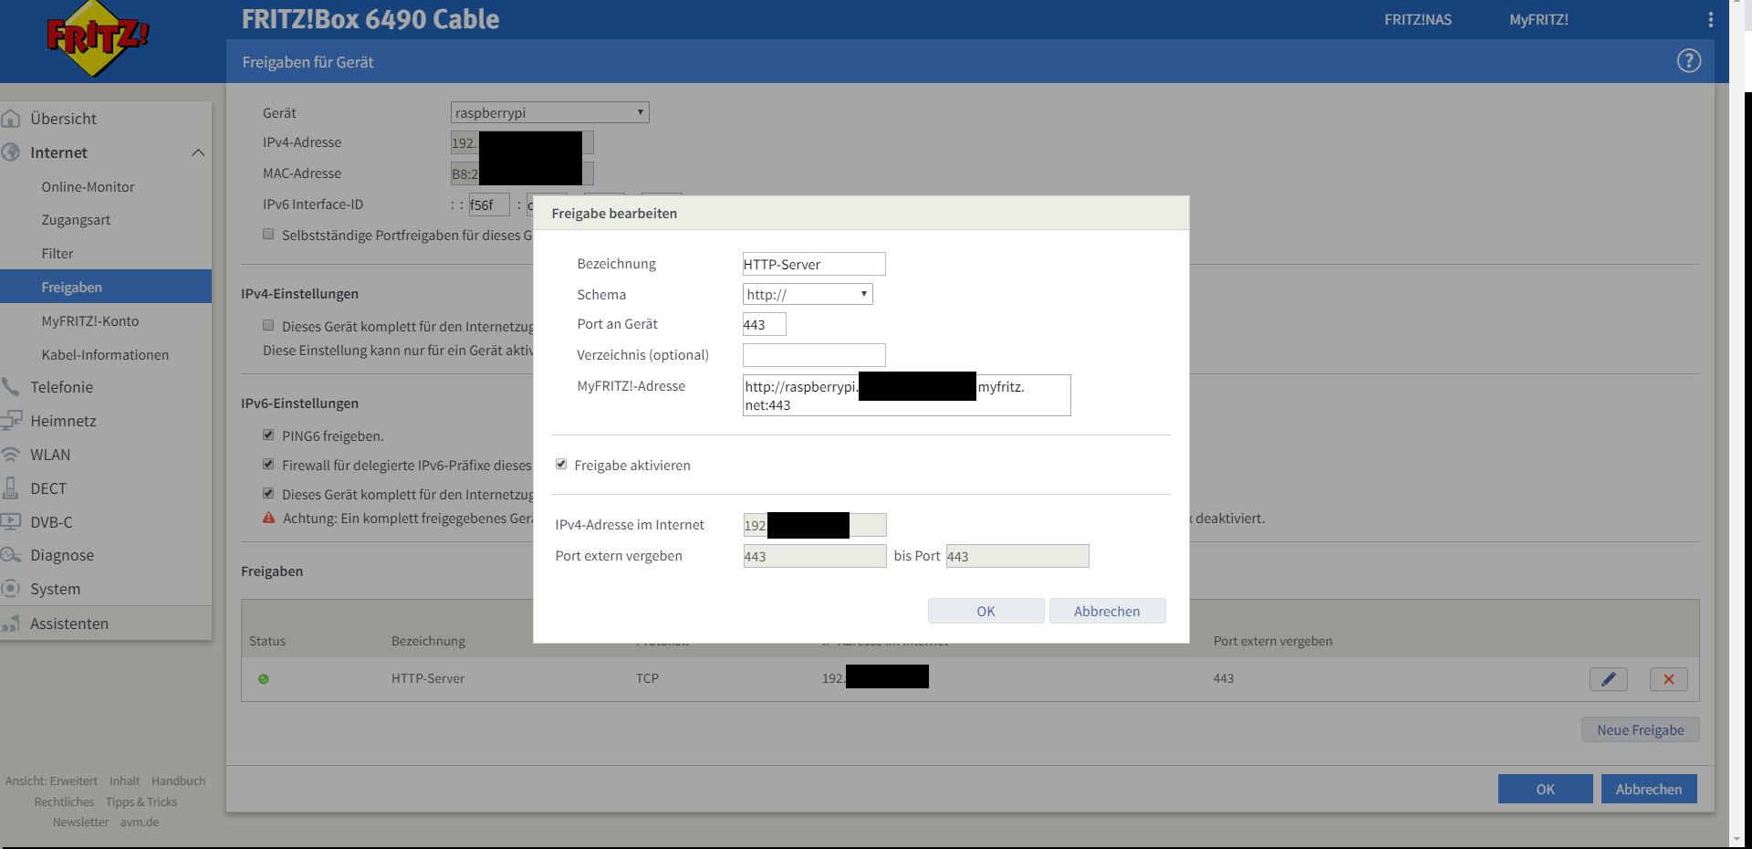Open the Gerät raspberrypi dropdown

(x=549, y=112)
